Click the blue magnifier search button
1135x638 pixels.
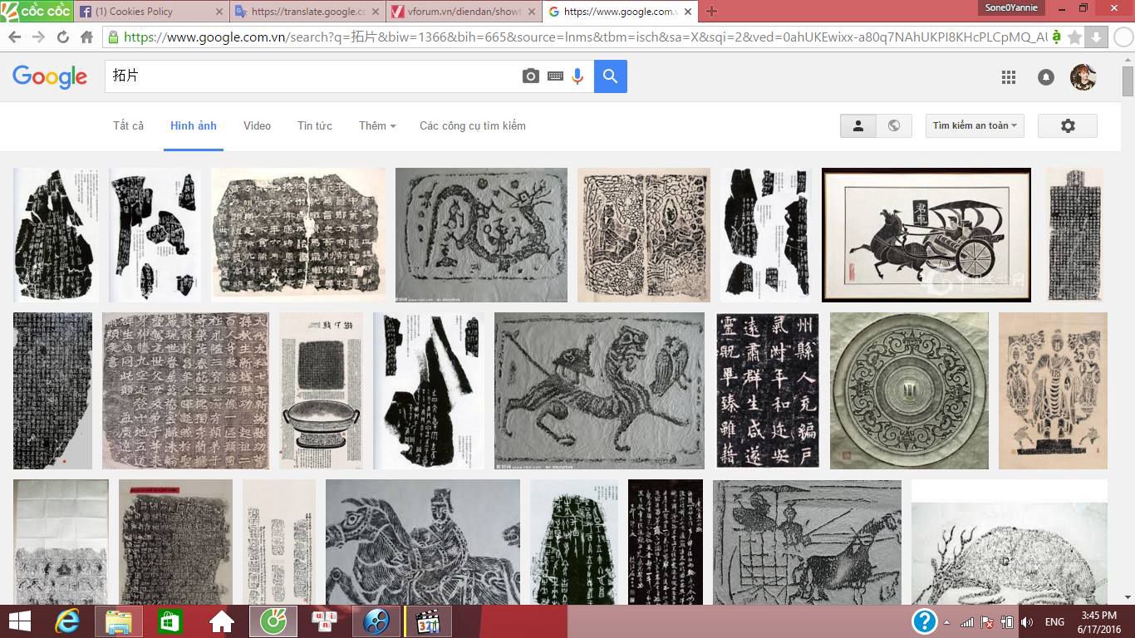pos(611,76)
